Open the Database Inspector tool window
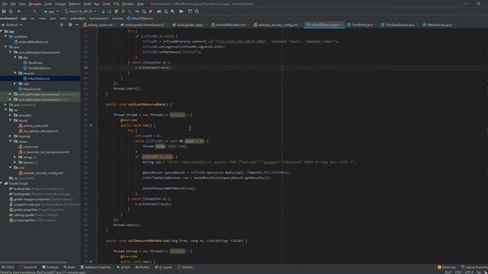Viewport: 488px width, 274px height. click(x=96, y=267)
